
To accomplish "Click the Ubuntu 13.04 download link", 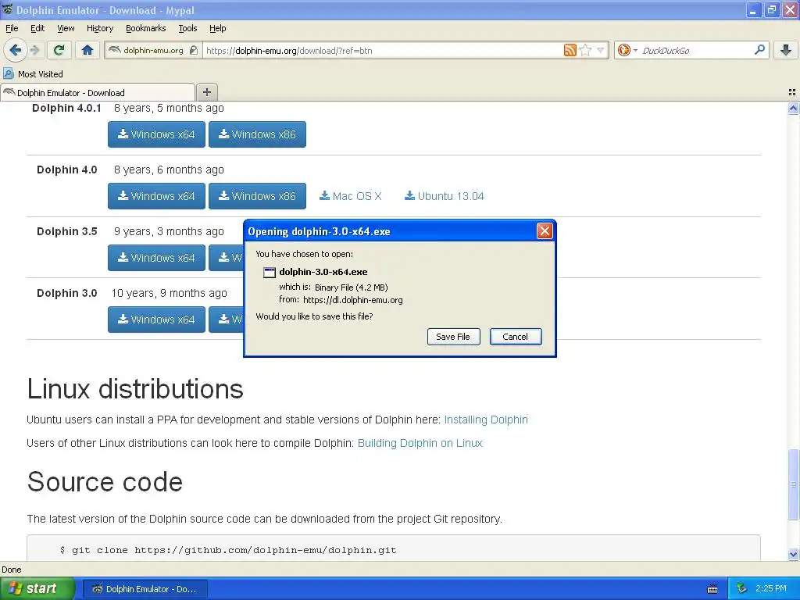I will pyautogui.click(x=444, y=196).
